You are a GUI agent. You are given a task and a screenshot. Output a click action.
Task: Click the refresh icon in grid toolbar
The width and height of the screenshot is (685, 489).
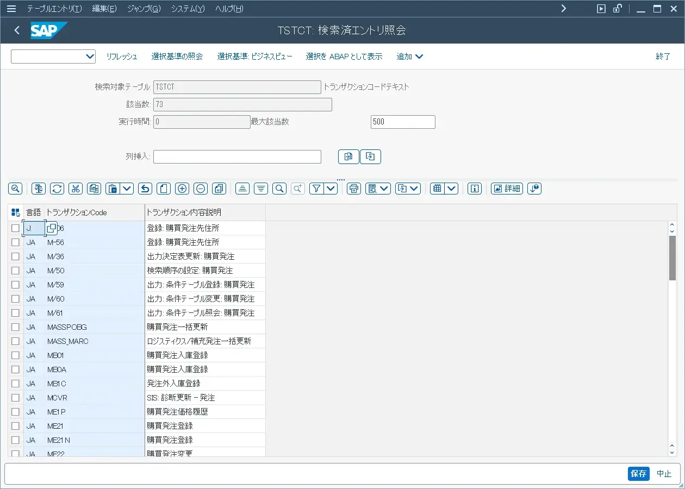(x=57, y=189)
